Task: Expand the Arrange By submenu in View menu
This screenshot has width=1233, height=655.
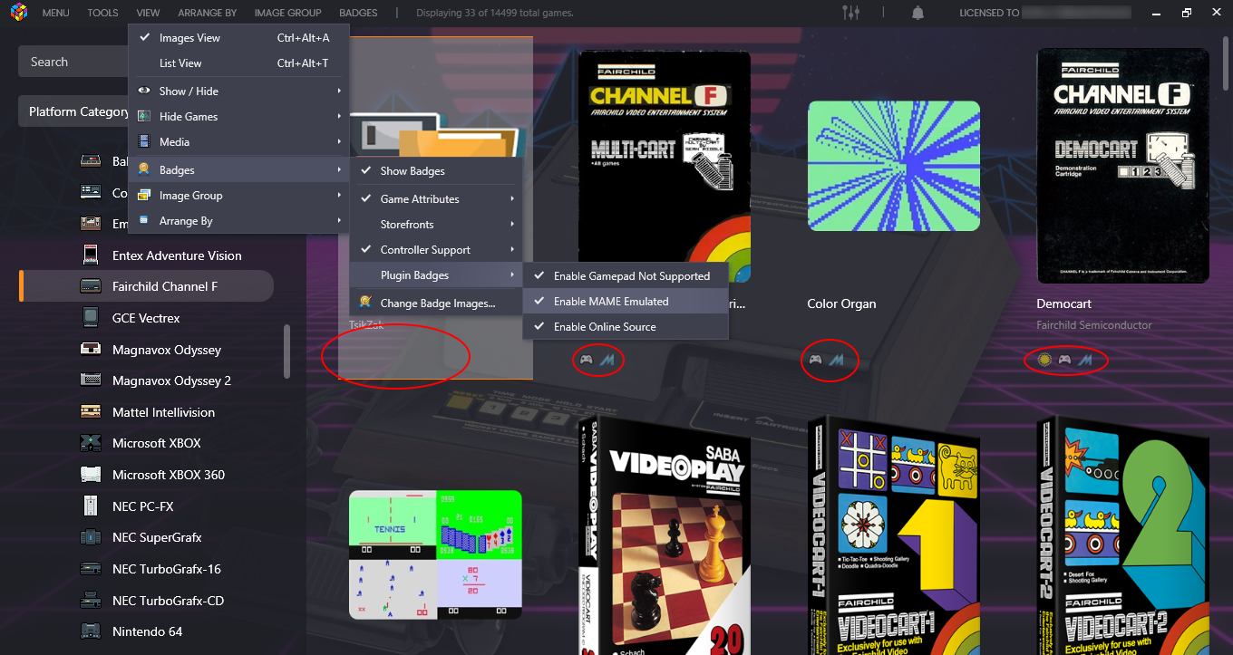Action: tap(238, 220)
